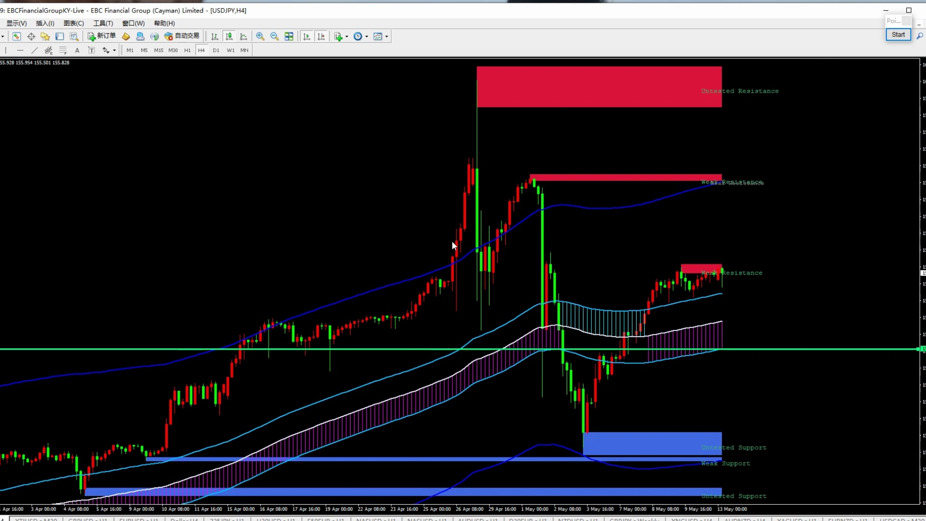Select the active H4 timeframe
Screen dimensions: 926x521
click(x=202, y=50)
